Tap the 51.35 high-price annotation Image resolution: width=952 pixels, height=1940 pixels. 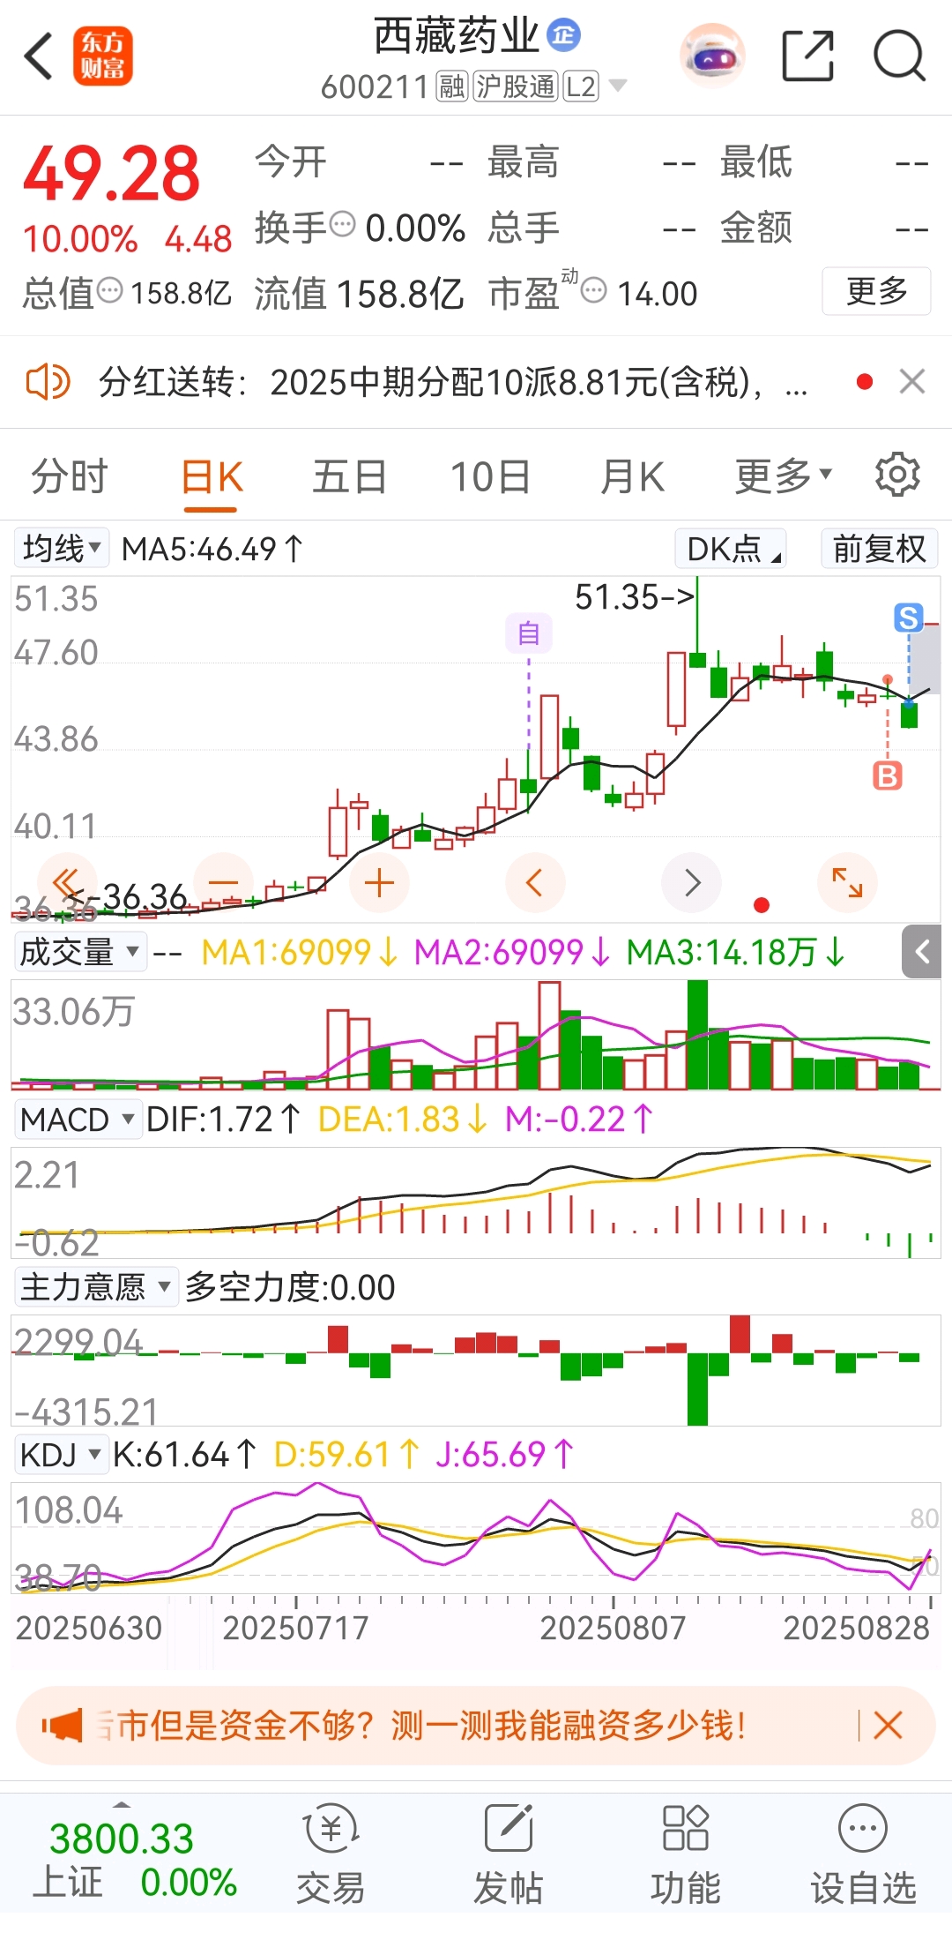[x=635, y=597]
